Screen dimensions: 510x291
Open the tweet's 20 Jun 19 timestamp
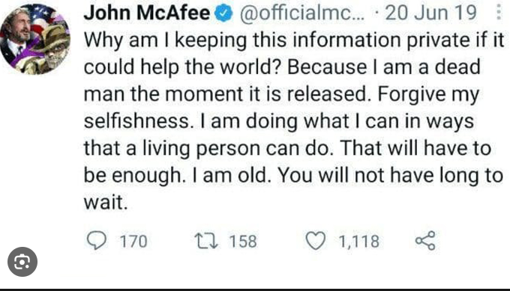430,13
